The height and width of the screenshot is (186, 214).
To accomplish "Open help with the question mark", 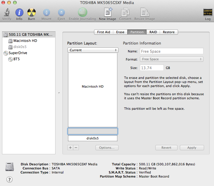I will [9, 180].
